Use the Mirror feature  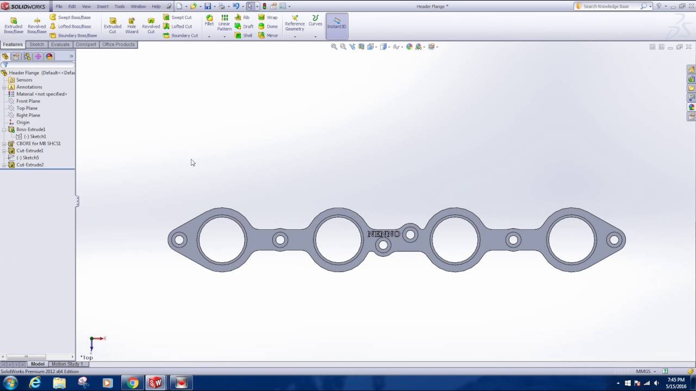pos(268,35)
